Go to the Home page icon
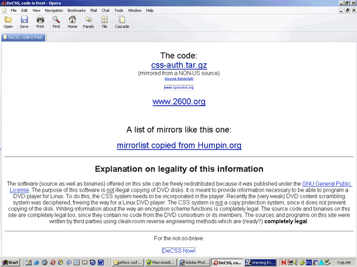Viewport: 357px width, 267px height. click(72, 20)
